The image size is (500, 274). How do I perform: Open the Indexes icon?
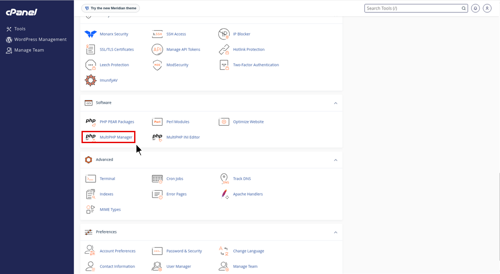pos(91,194)
